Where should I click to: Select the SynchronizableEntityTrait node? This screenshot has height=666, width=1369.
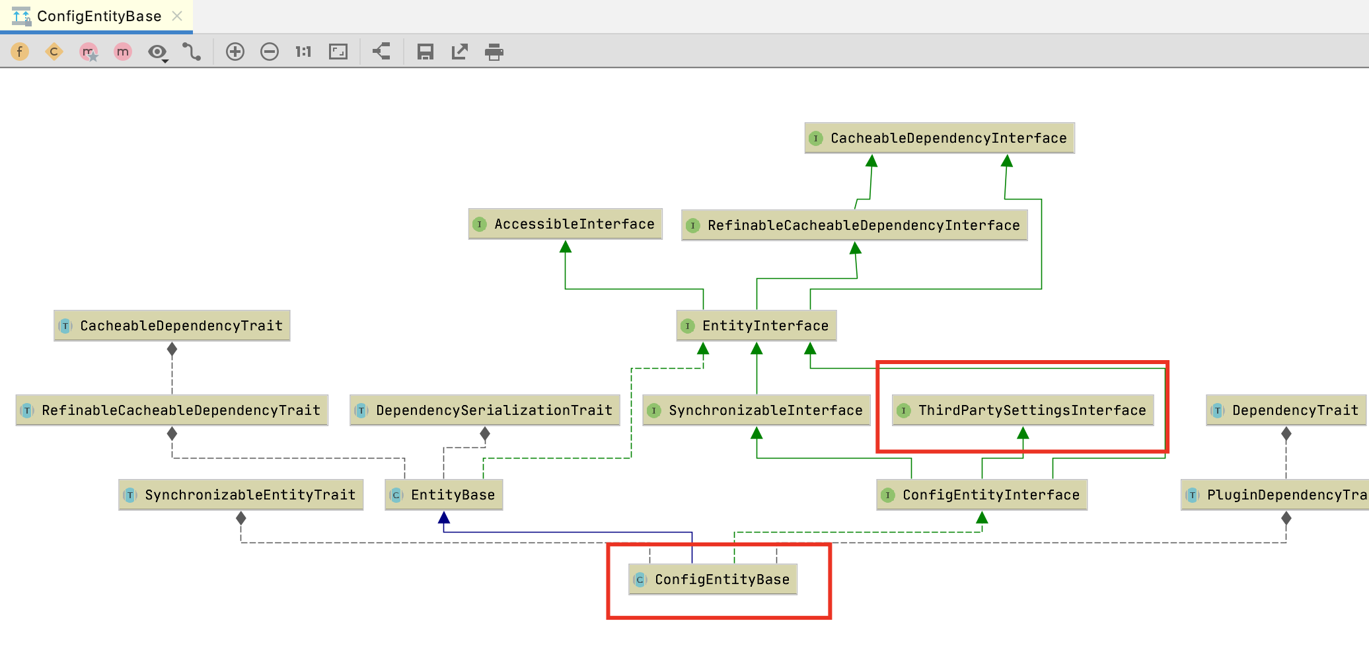[241, 495]
